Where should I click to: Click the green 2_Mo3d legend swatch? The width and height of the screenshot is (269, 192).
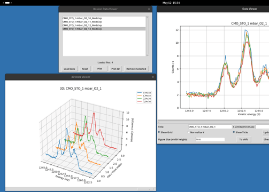coord(140,99)
